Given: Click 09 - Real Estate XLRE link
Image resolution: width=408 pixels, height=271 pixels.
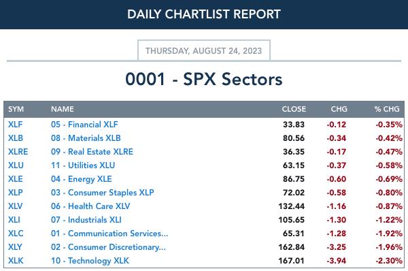Looking at the screenshot, I should coord(92,152).
